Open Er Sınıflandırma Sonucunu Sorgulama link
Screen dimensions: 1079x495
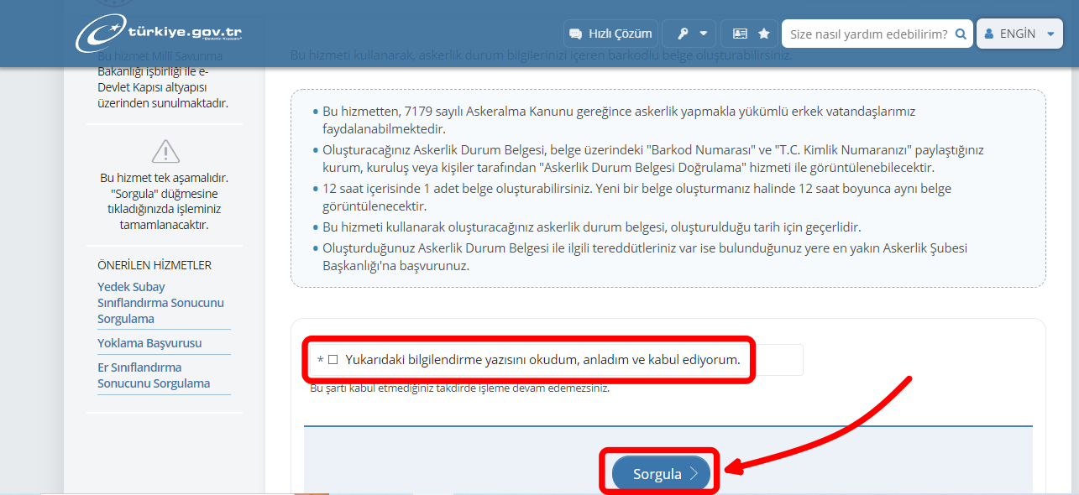[154, 375]
